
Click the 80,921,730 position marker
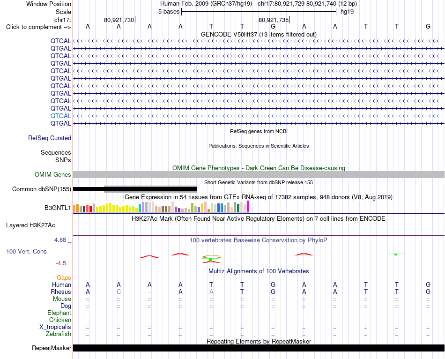tap(119, 20)
